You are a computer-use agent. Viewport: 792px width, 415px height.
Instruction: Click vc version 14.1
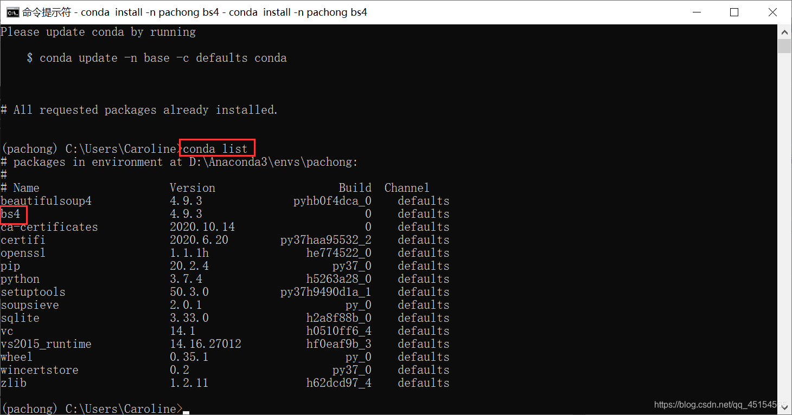(x=183, y=331)
